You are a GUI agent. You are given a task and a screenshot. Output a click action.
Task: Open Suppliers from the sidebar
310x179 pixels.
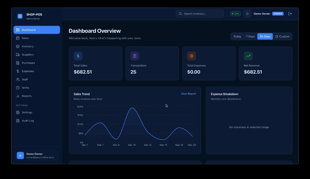pyautogui.click(x=37, y=55)
